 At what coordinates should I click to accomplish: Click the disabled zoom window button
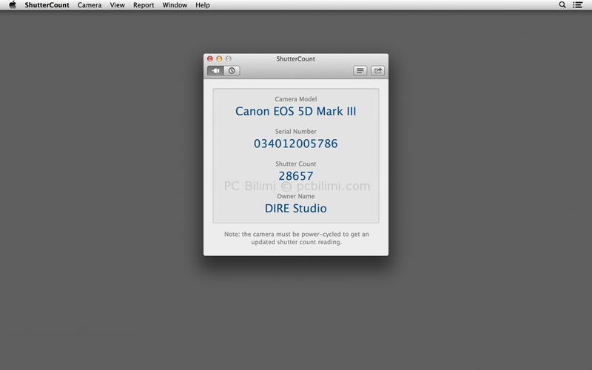[229, 58]
